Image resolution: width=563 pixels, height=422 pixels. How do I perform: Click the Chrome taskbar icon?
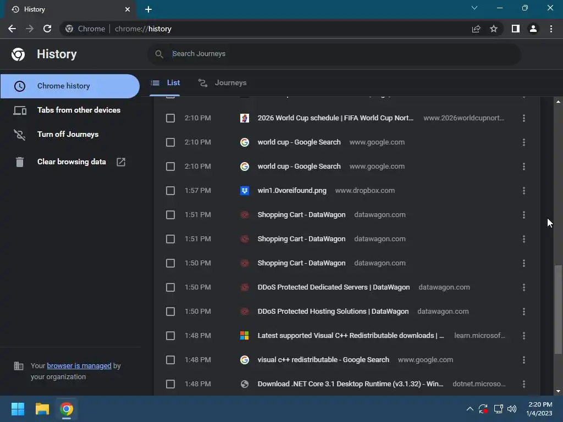66,409
